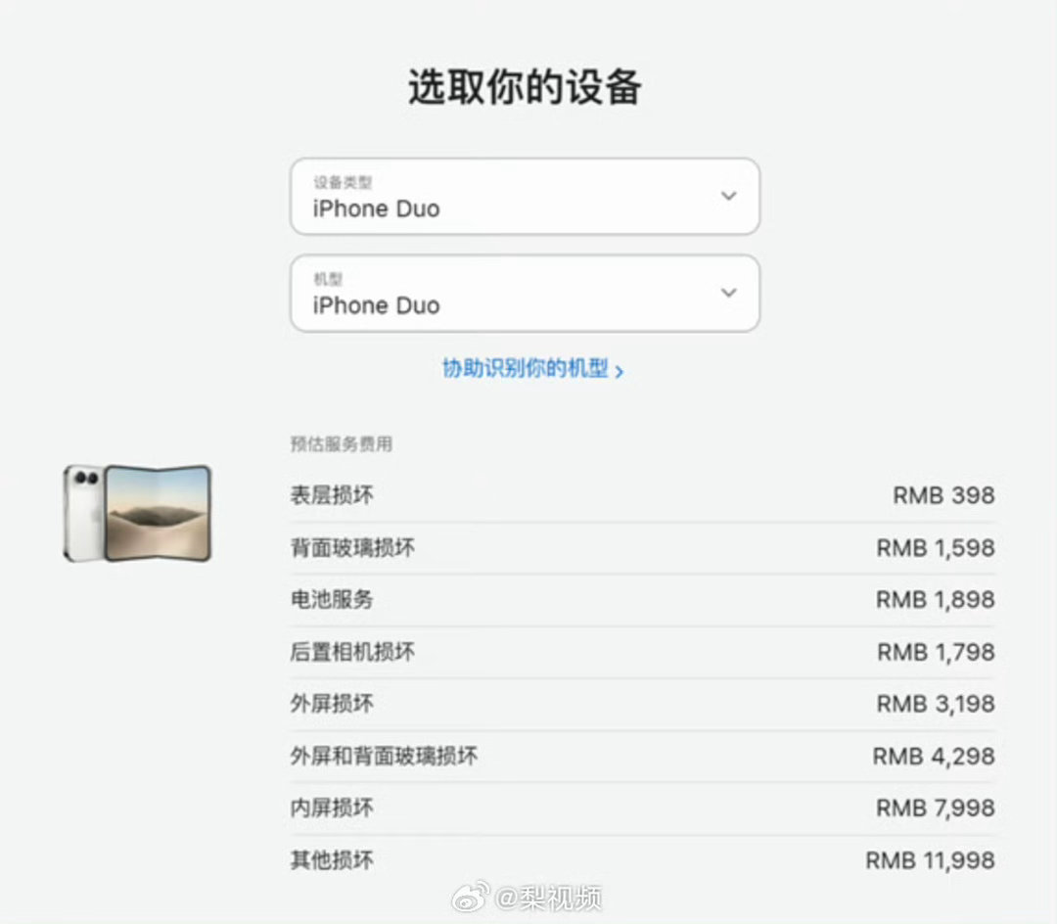1057x924 pixels.
Task: Select the 外屏损坏 row label
Action: pyautogui.click(x=332, y=704)
